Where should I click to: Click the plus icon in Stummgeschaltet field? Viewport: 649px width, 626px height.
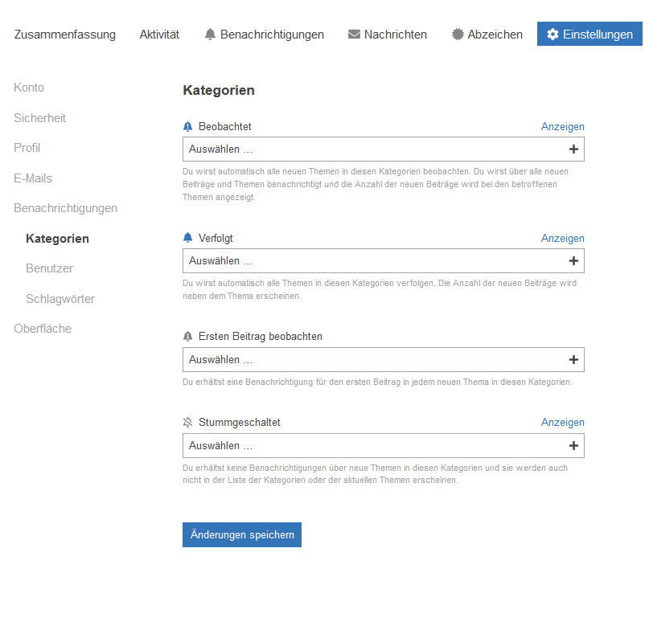[x=573, y=445]
